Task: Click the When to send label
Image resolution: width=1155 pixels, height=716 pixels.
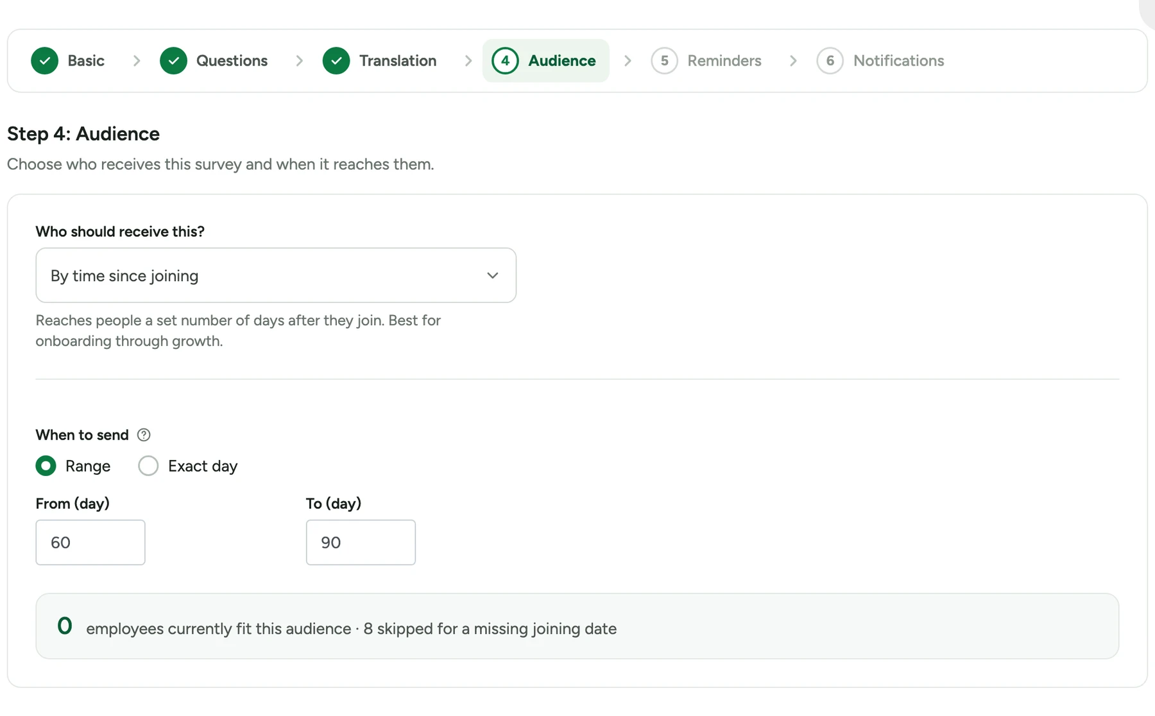Action: pyautogui.click(x=82, y=435)
